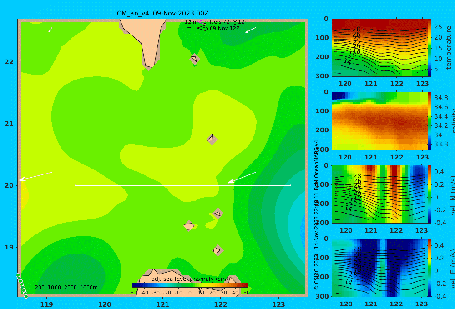The image size is (455, 309).
Task: Click tick 50 at sea level colorbar end
Action: click(x=246, y=293)
